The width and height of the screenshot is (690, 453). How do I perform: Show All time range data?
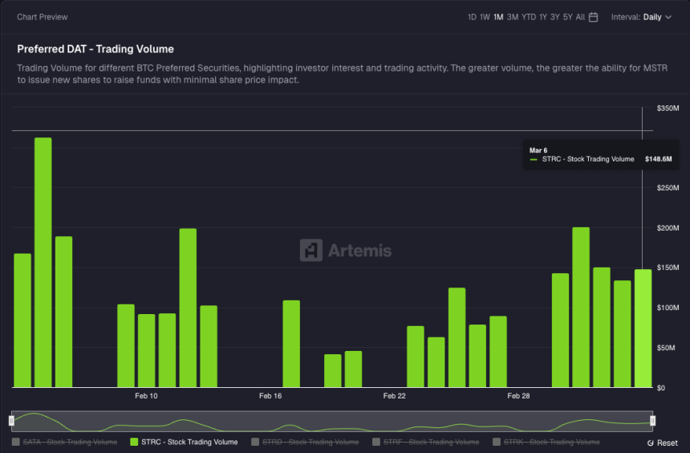[580, 17]
